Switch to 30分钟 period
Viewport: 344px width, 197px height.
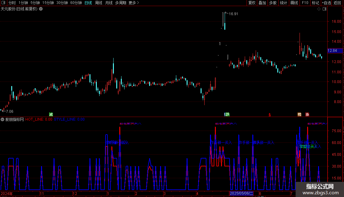click(x=62, y=3)
